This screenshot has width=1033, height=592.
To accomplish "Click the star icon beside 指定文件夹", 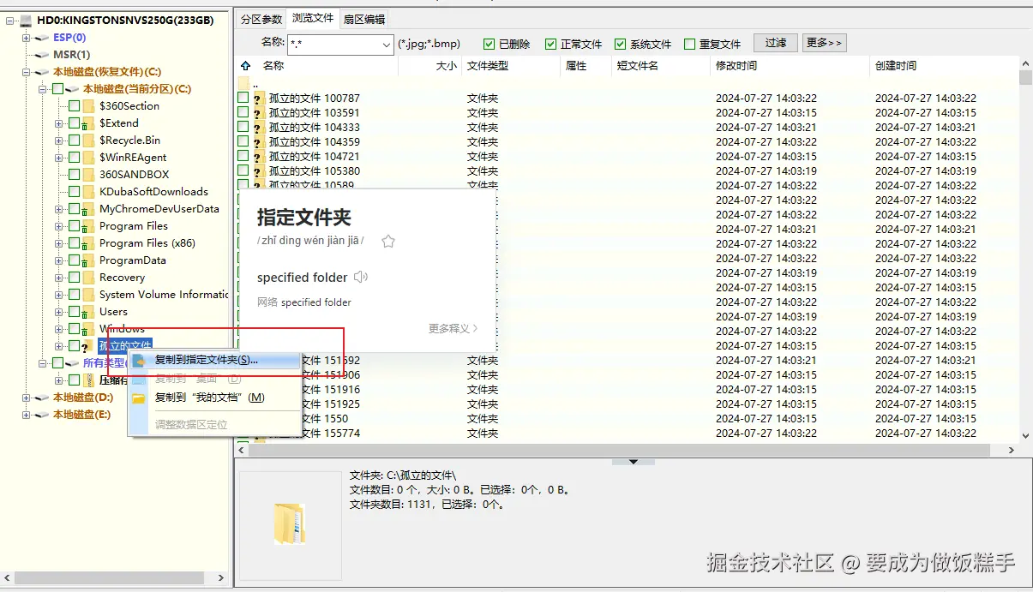I will click(x=387, y=242).
